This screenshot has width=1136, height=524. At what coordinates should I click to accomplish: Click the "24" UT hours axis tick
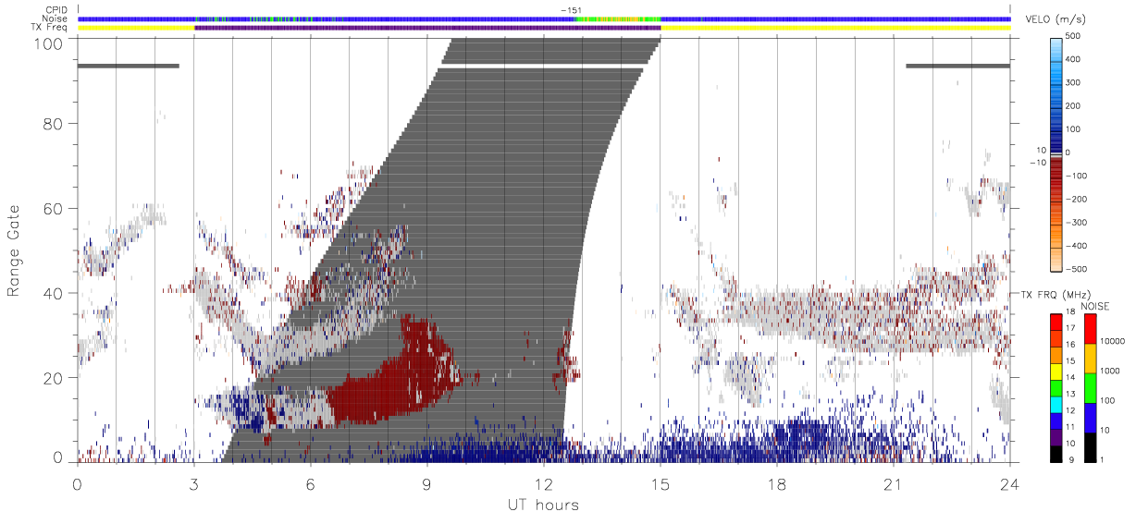[x=1010, y=484]
